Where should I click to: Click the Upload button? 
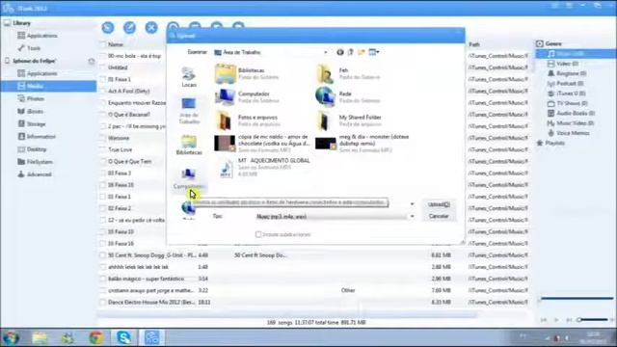[x=439, y=204]
